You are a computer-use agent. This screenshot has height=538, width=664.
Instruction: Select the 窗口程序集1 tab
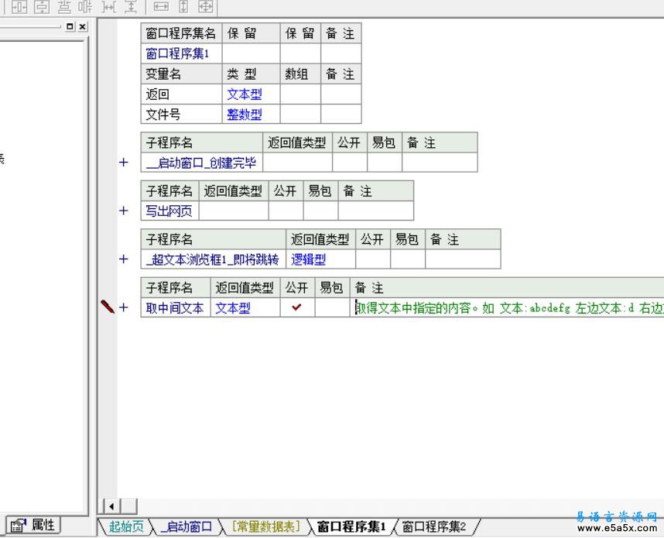tap(351, 526)
